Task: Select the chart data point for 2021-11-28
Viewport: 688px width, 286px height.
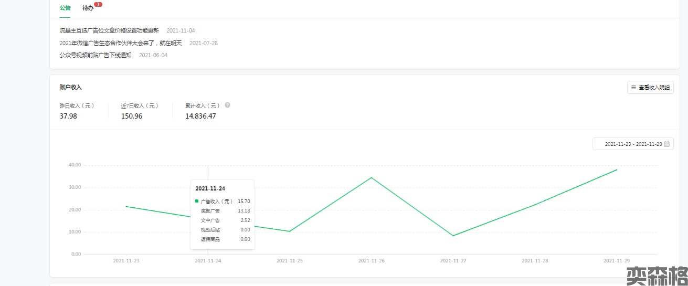Action: pyautogui.click(x=535, y=204)
